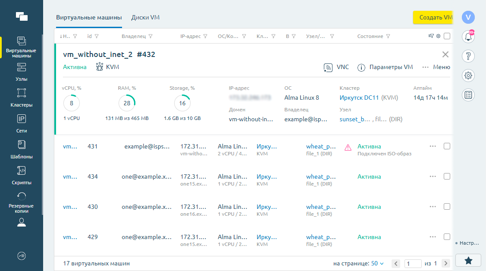Open the per-page 50 dropdown
This screenshot has height=271, width=486.
[x=377, y=263]
